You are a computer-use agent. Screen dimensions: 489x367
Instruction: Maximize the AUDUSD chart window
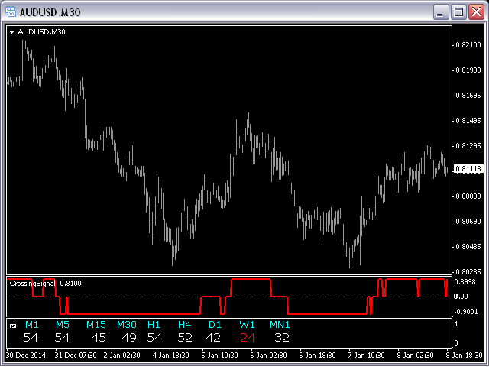pyautogui.click(x=459, y=12)
